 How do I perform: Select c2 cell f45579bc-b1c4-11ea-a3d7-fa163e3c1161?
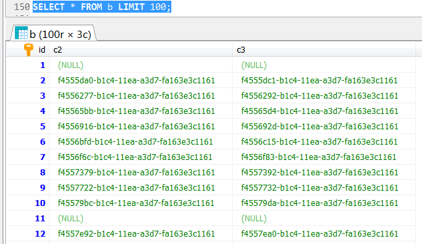(x=141, y=203)
